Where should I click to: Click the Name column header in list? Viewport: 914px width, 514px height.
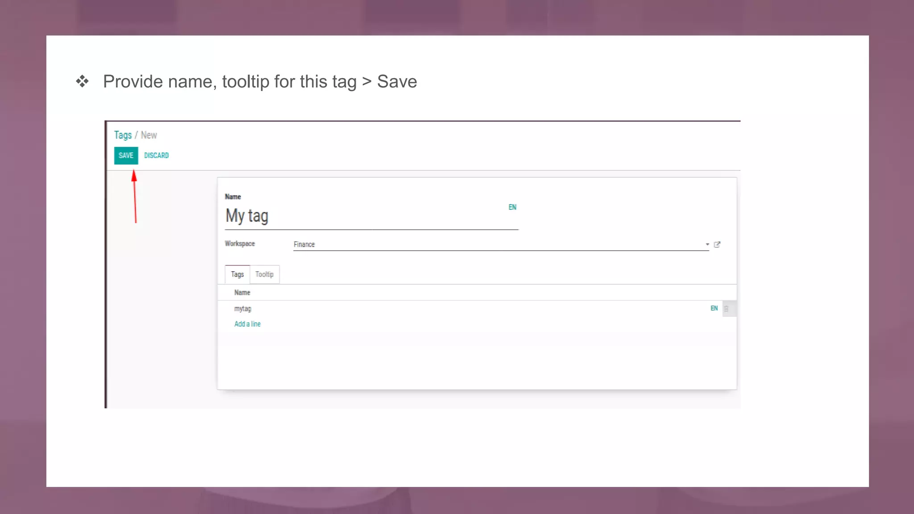[242, 293]
